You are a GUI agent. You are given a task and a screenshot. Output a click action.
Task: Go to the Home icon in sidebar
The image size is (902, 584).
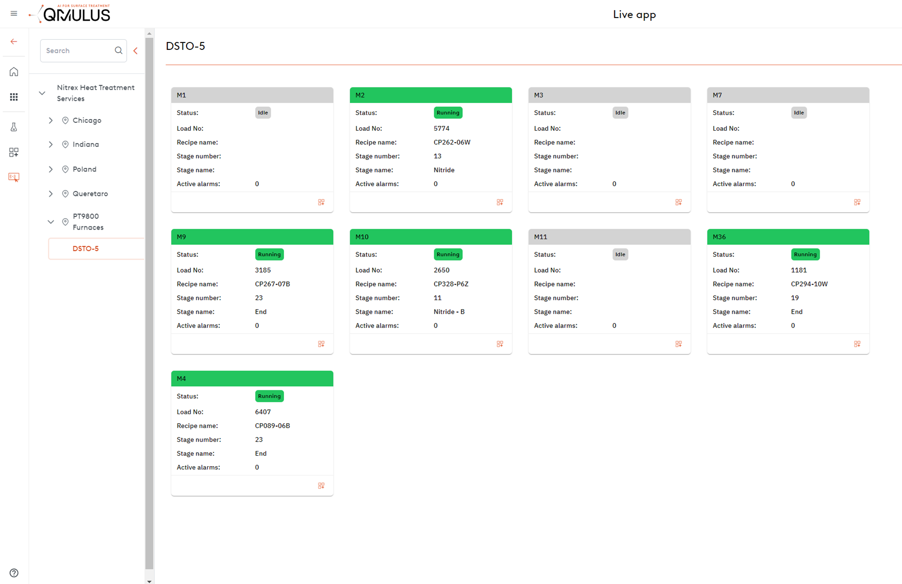(x=14, y=72)
